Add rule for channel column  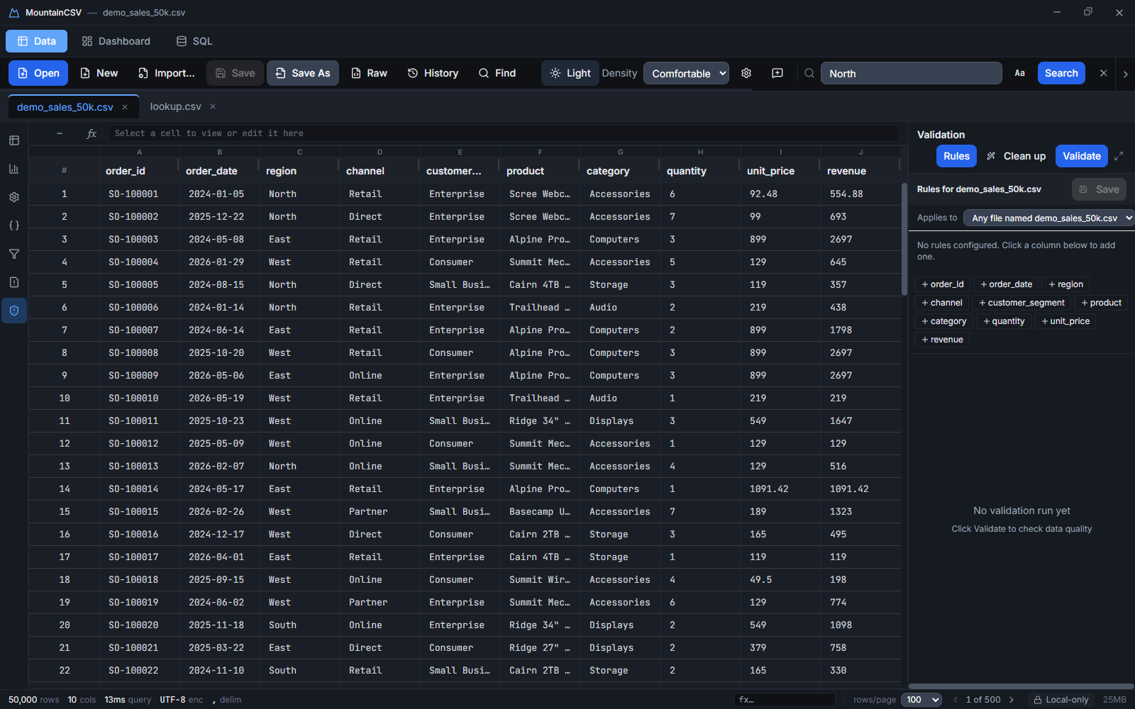942,303
